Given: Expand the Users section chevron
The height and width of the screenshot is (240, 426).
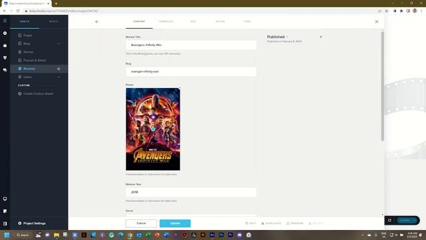Looking at the screenshot, I should point(59,77).
